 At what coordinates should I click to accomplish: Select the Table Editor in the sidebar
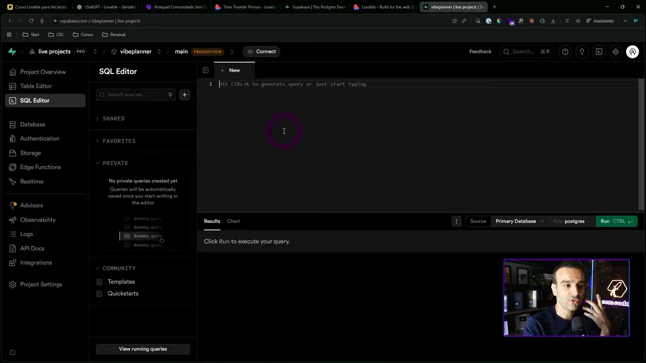35,86
